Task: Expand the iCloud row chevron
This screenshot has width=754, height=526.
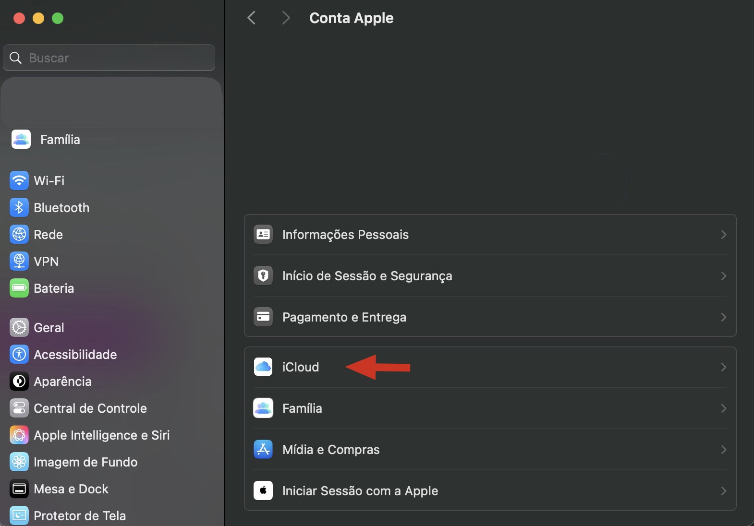Action: pos(723,367)
